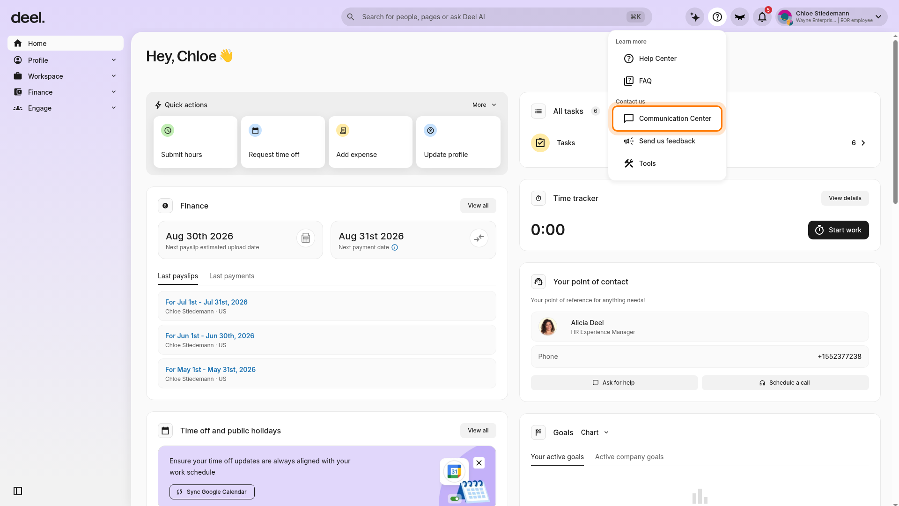This screenshot has width=899, height=506.
Task: Open Deel AI sparkle icon
Action: [695, 17]
